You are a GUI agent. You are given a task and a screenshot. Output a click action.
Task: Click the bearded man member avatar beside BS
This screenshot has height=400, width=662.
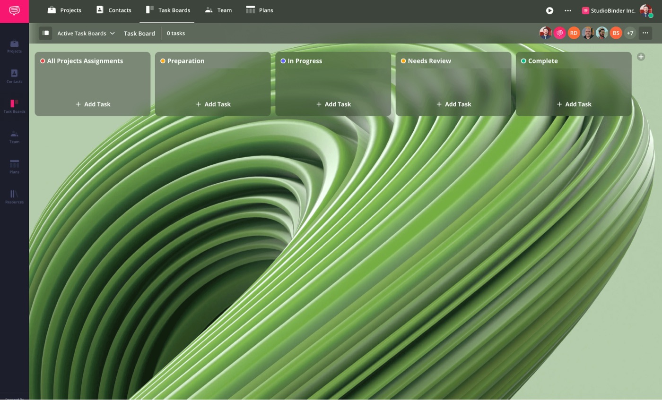(x=602, y=33)
